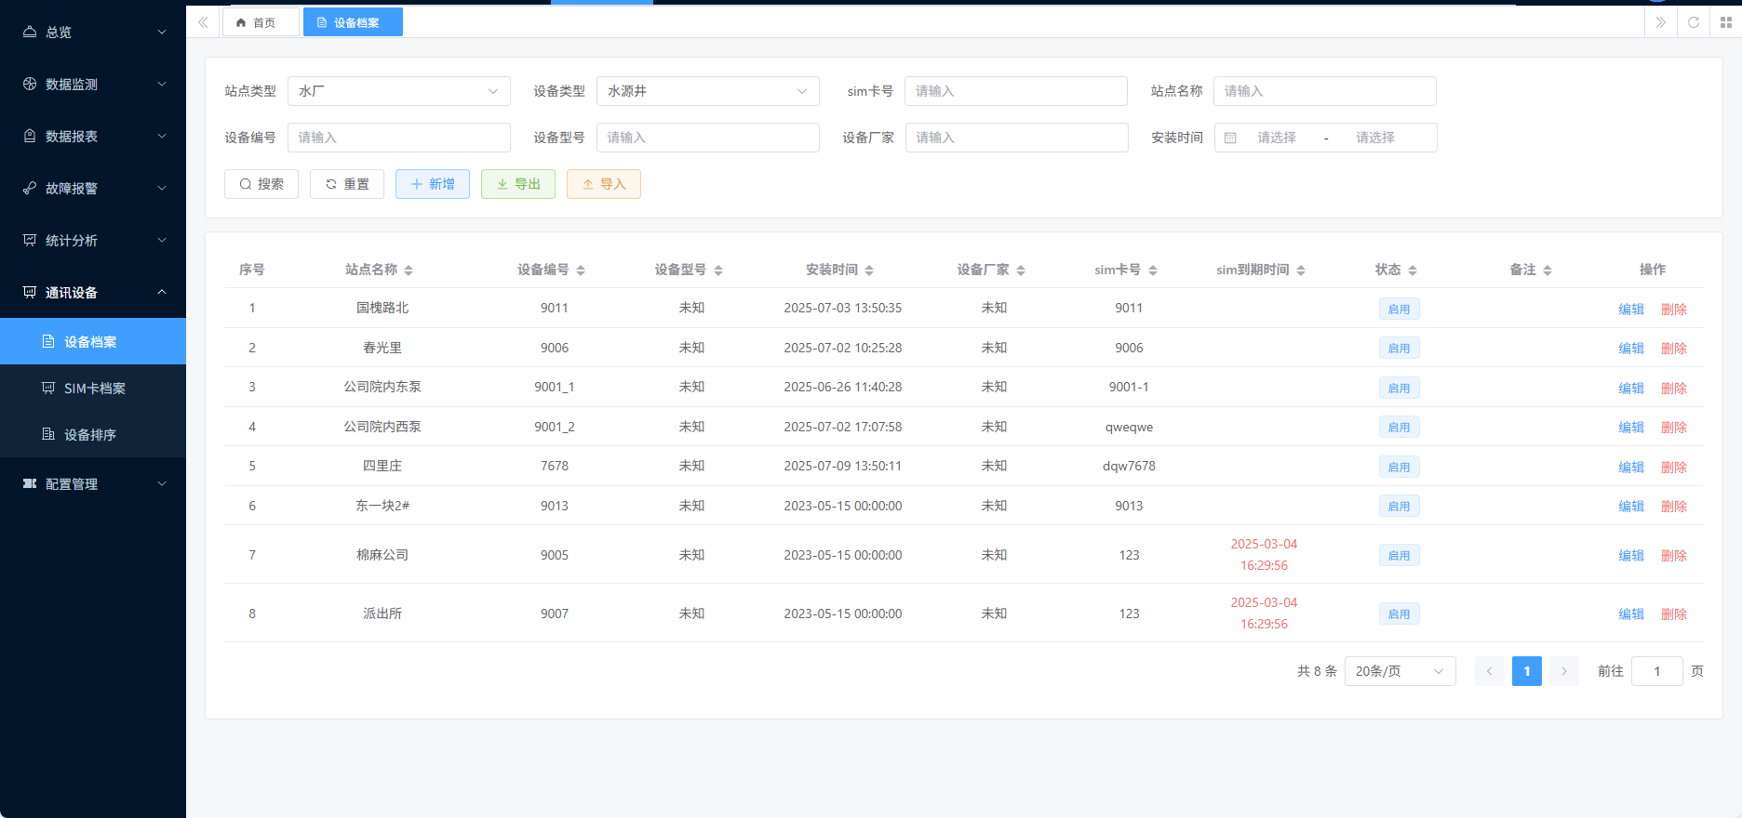The height and width of the screenshot is (818, 1742).
Task: Toggle 启用 status tag for 四里庄
Action: point(1399,467)
